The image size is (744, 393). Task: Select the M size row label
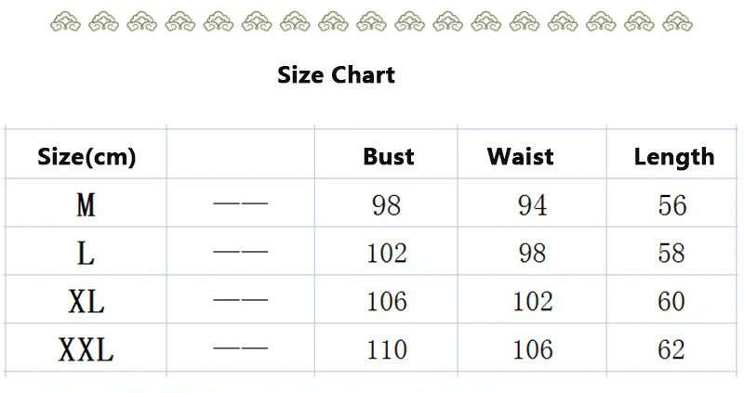(x=86, y=204)
